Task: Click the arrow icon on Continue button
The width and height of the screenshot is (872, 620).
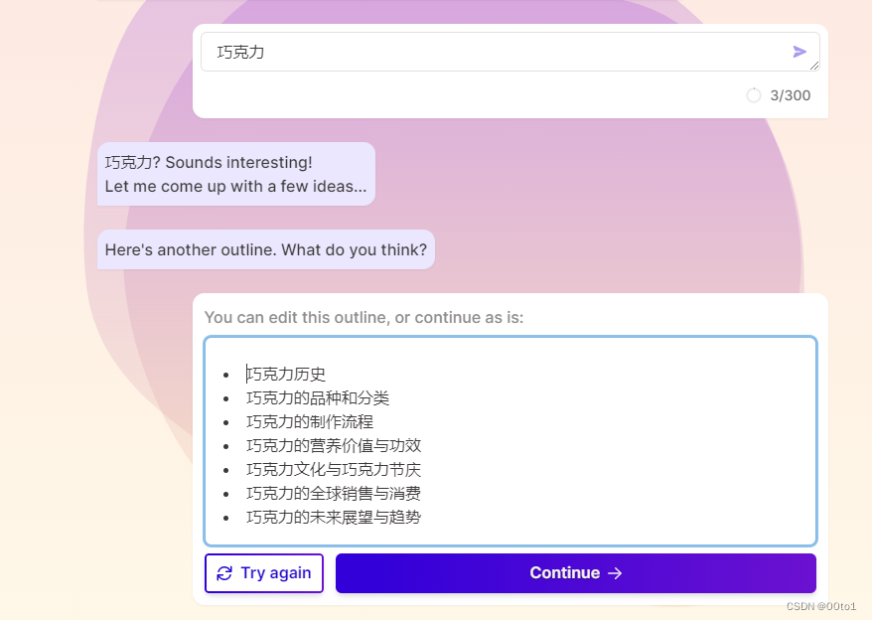Action: pyautogui.click(x=615, y=573)
